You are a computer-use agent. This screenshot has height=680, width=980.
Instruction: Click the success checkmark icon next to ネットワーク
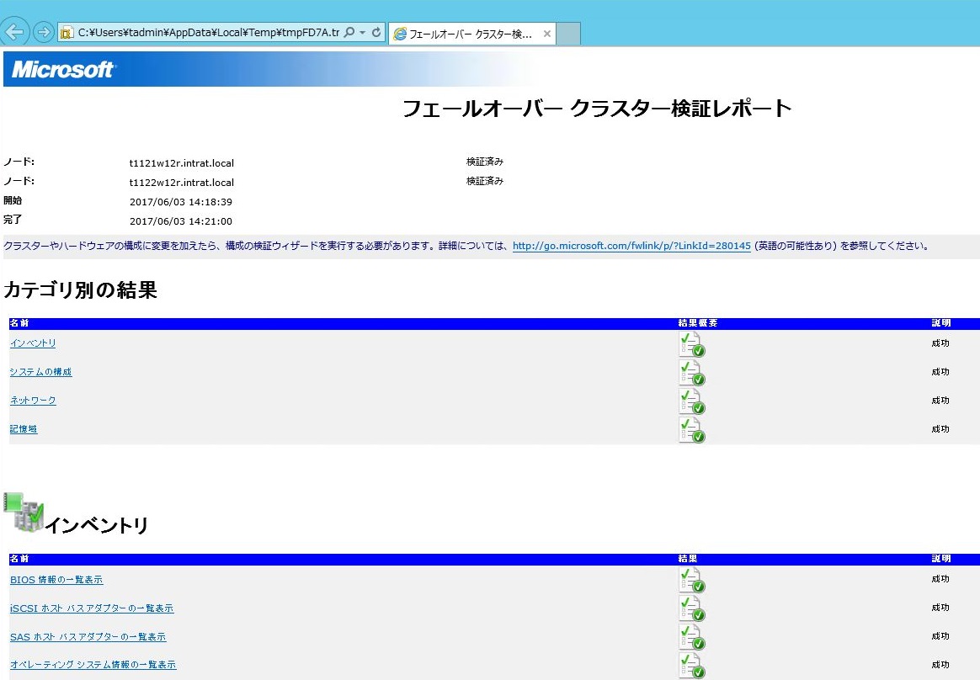click(691, 401)
